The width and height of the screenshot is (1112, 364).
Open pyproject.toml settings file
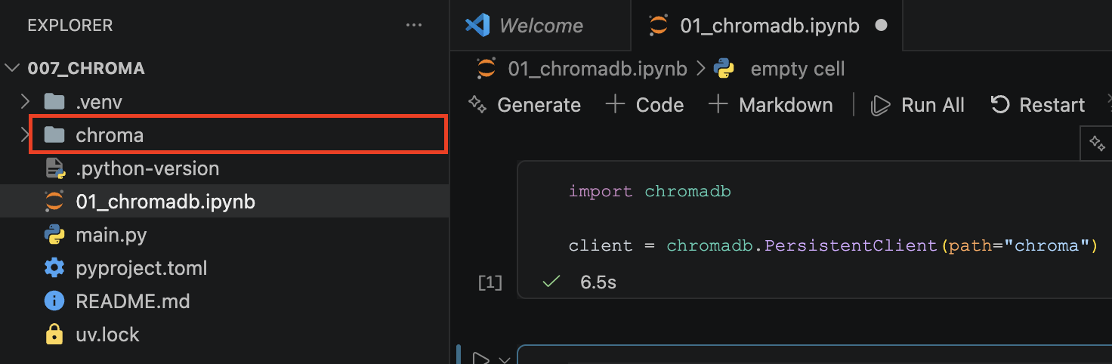click(141, 268)
